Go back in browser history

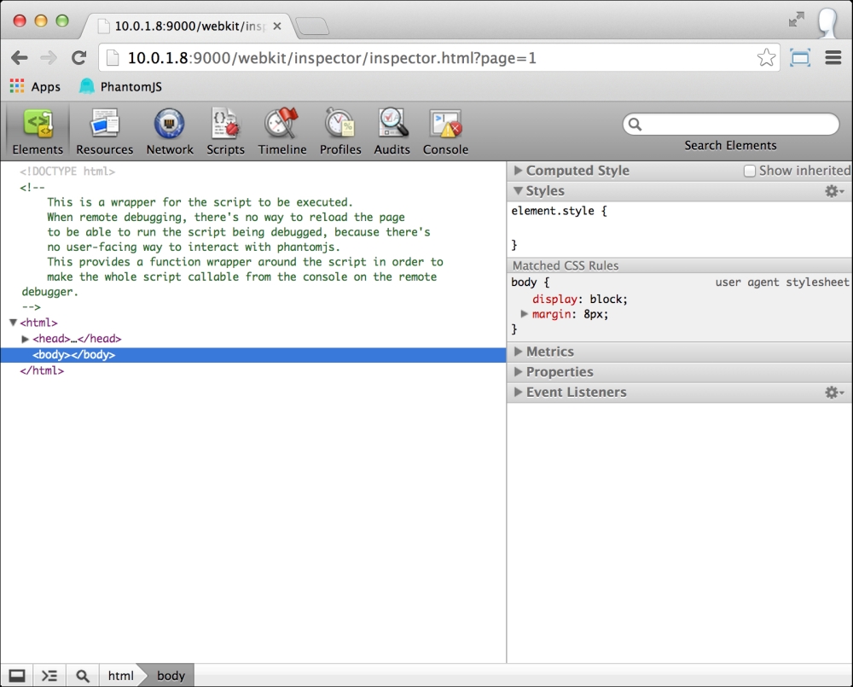[x=20, y=58]
